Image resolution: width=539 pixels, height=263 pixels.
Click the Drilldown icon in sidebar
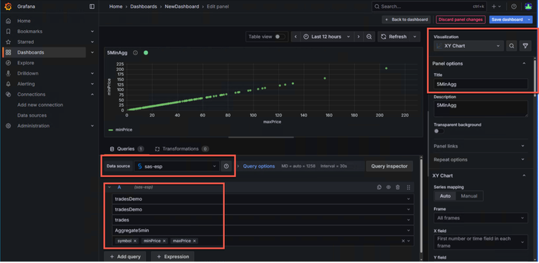[x=9, y=73]
